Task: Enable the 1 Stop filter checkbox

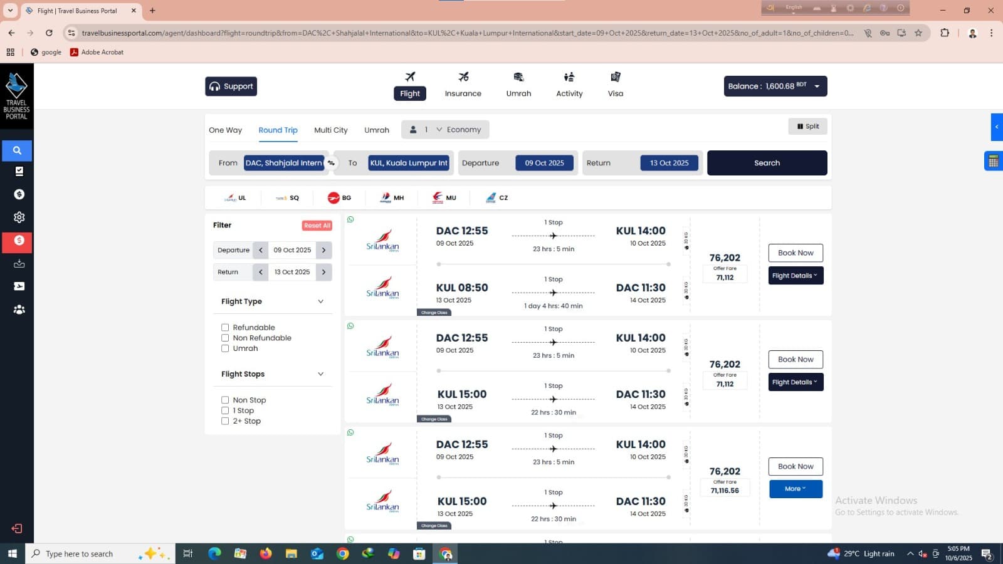Action: (x=224, y=410)
